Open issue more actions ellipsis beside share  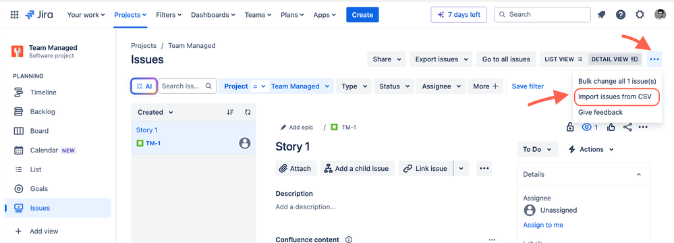pyautogui.click(x=642, y=127)
